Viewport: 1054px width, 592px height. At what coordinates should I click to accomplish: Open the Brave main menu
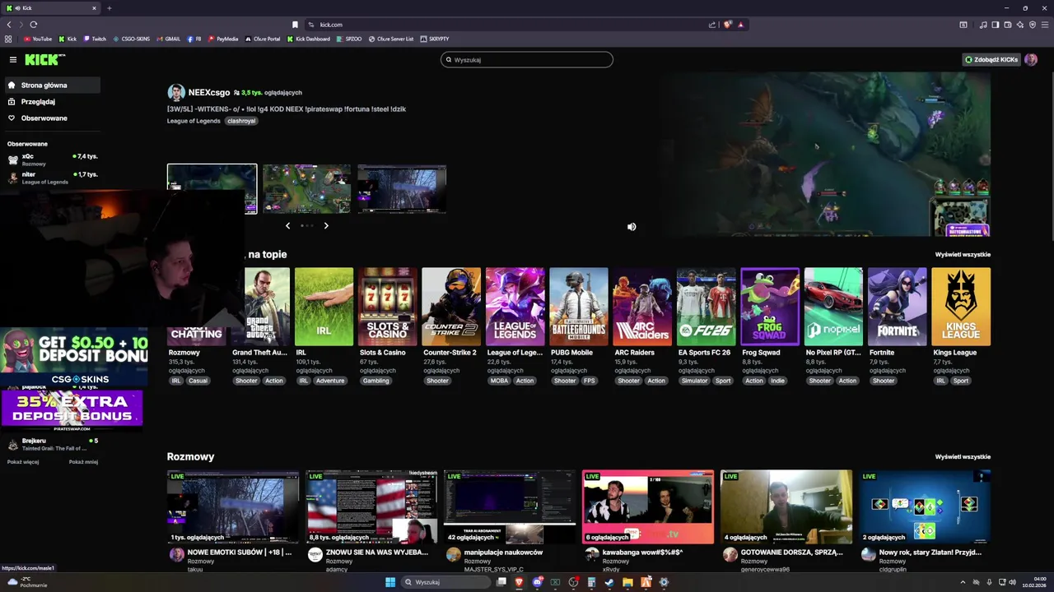(x=1045, y=25)
